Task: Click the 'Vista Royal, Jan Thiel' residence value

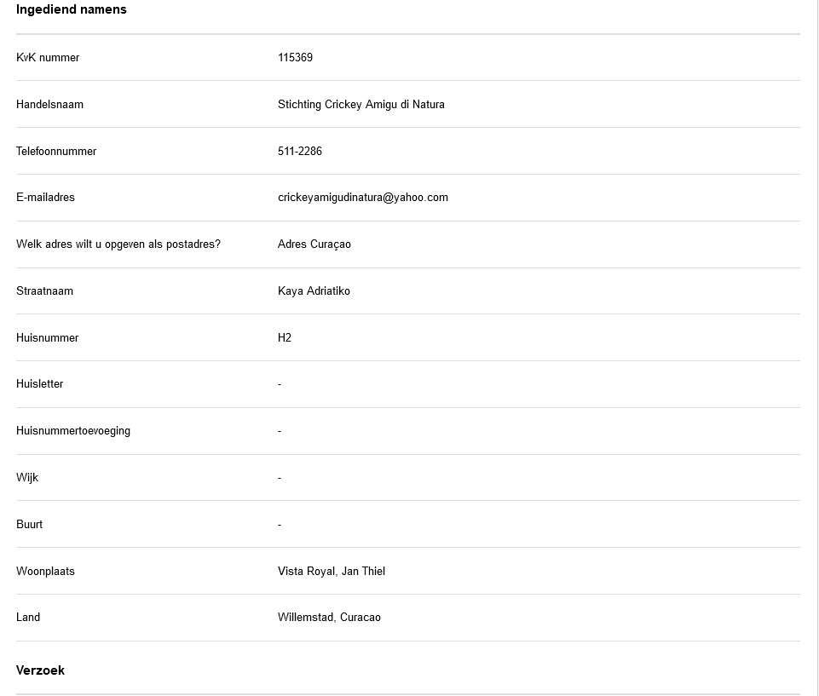Action: (x=331, y=572)
